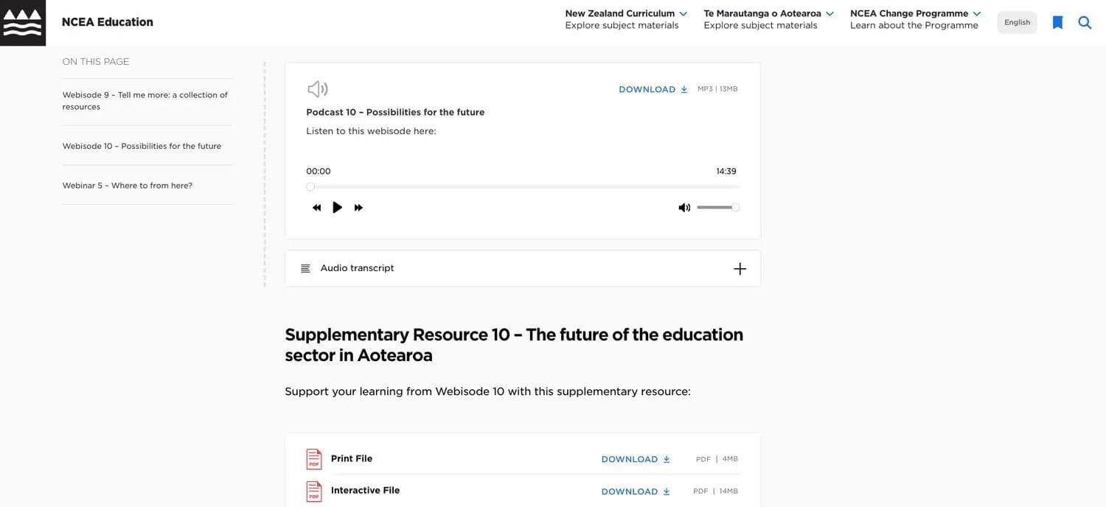1106x507 pixels.
Task: Click the NCEA Education mountain logo
Action: coord(23,23)
